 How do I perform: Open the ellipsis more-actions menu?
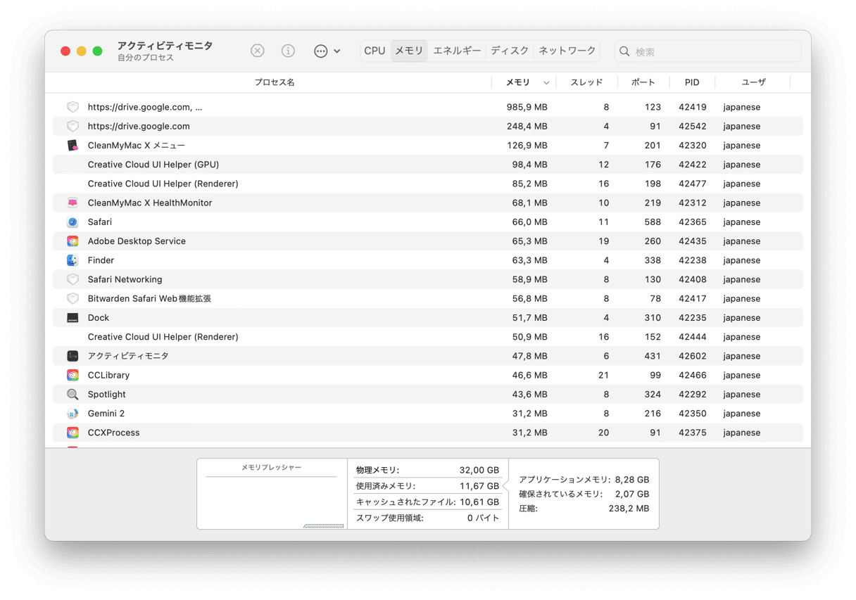tap(327, 51)
